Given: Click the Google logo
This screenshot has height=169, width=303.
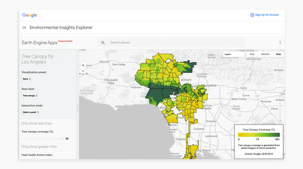Looking at the screenshot, I should tap(29, 15).
